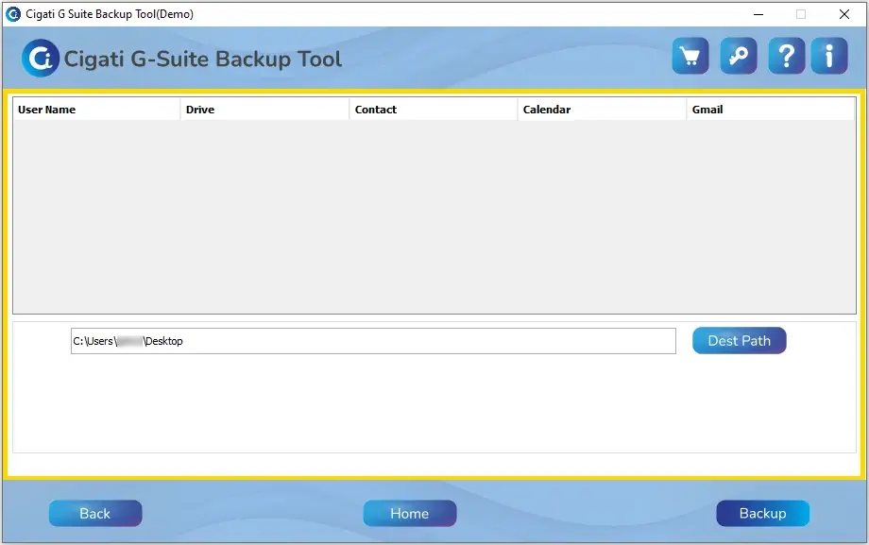
Task: Click the Dest Path button
Action: point(740,340)
